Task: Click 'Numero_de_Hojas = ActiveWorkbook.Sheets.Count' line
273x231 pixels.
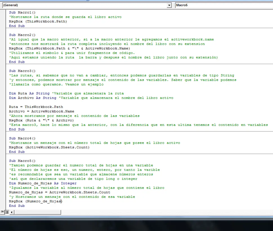Action: pos(60,192)
